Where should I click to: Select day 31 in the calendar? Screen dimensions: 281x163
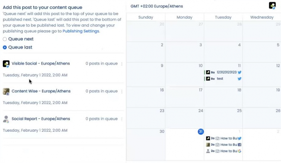click(201, 132)
